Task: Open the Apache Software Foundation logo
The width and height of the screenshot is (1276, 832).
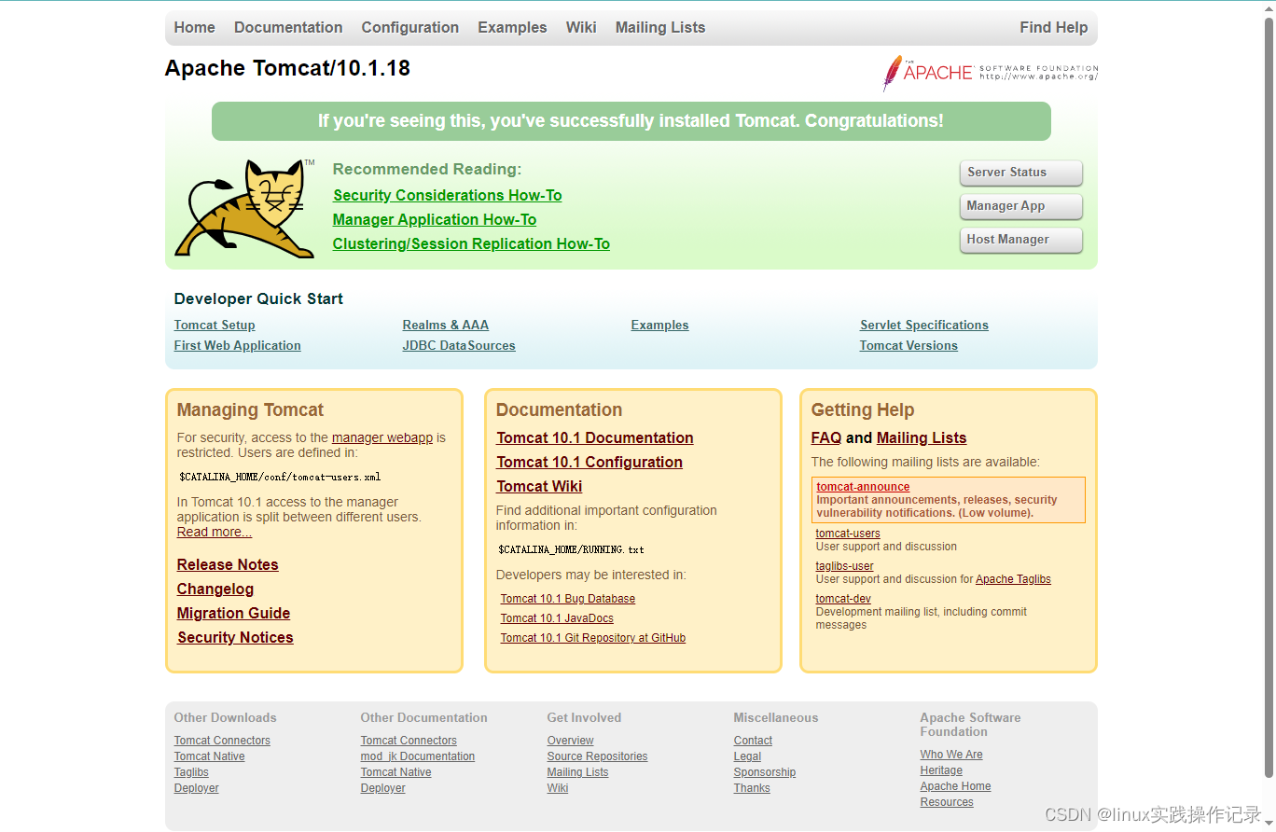Action: (991, 73)
